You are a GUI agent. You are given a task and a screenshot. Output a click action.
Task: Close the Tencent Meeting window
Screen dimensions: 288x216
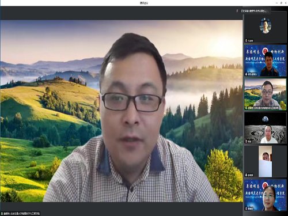click(x=286, y=3)
